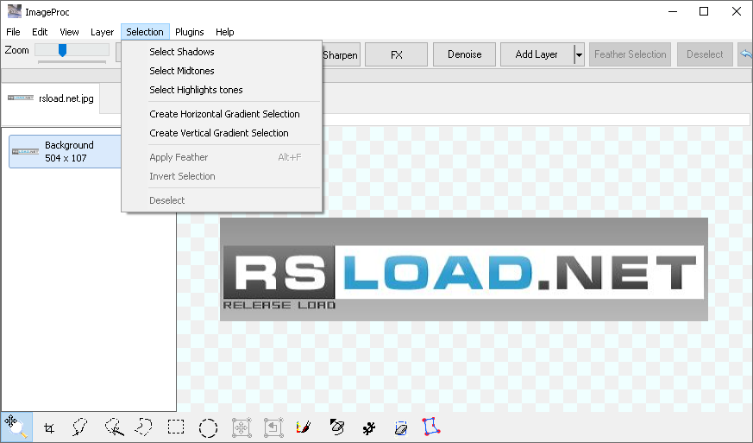
Task: Click the Background layer name in the layer list
Action: [x=69, y=145]
